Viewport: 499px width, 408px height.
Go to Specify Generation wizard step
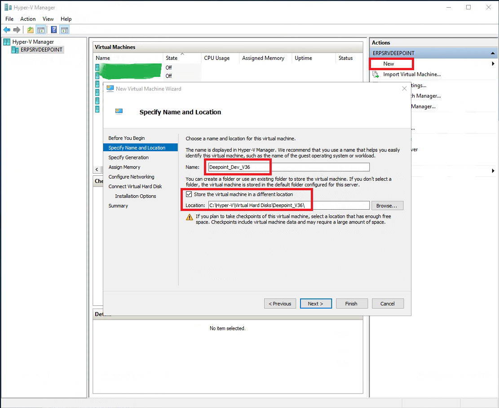(x=128, y=157)
